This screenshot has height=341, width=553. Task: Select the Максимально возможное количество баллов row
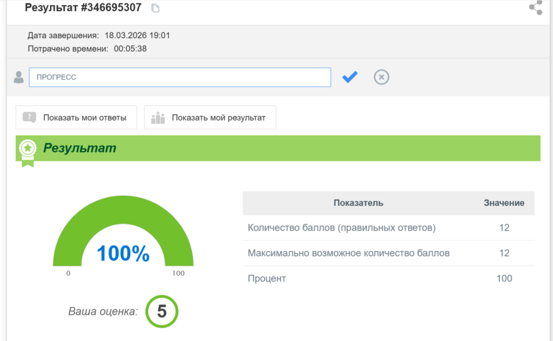(388, 253)
